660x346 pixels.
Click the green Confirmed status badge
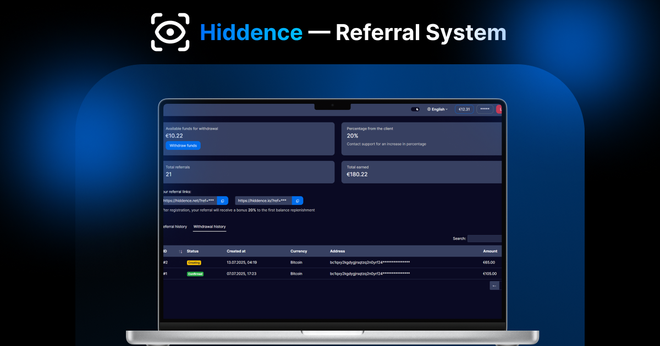click(195, 274)
